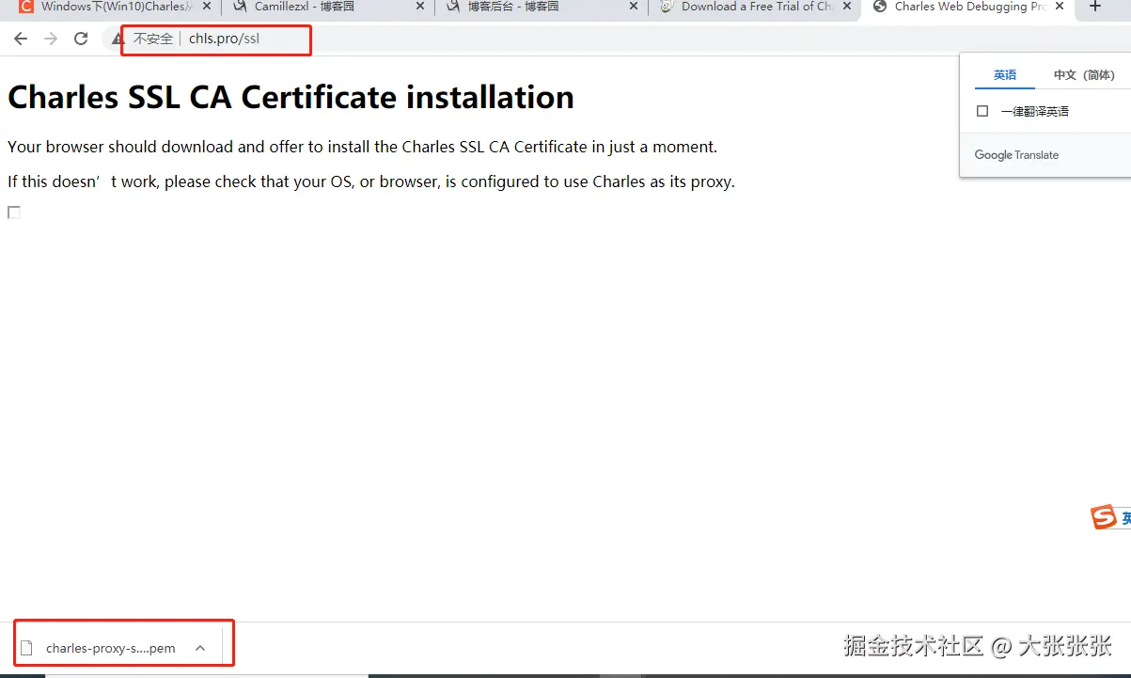Open the downloaded charles-proxy-s....pem file
Screen dimensions: 1131x678
110,648
